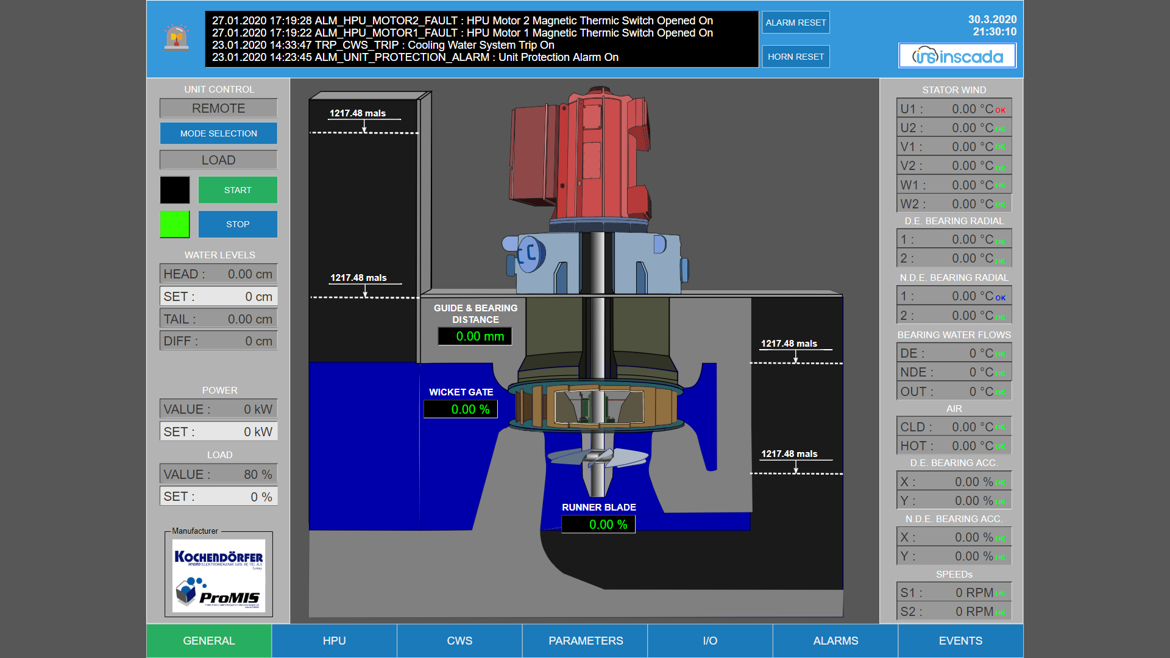The image size is (1170, 658).
Task: Open the MODE SELECTION chooser
Action: (x=218, y=133)
